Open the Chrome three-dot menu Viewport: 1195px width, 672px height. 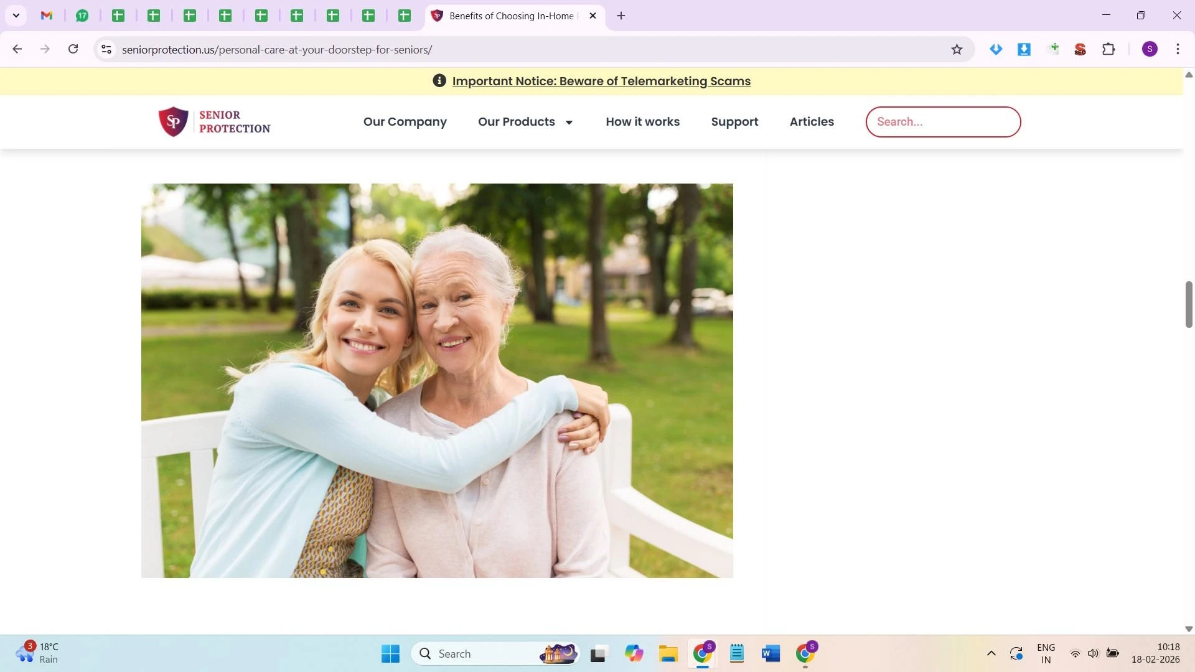click(1178, 49)
